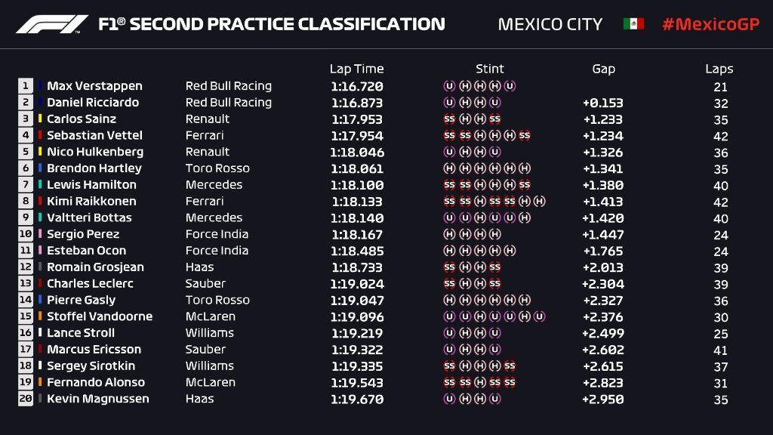The width and height of the screenshot is (773, 435).
Task: Open the #MexicoGP hashtag
Action: pos(710,24)
